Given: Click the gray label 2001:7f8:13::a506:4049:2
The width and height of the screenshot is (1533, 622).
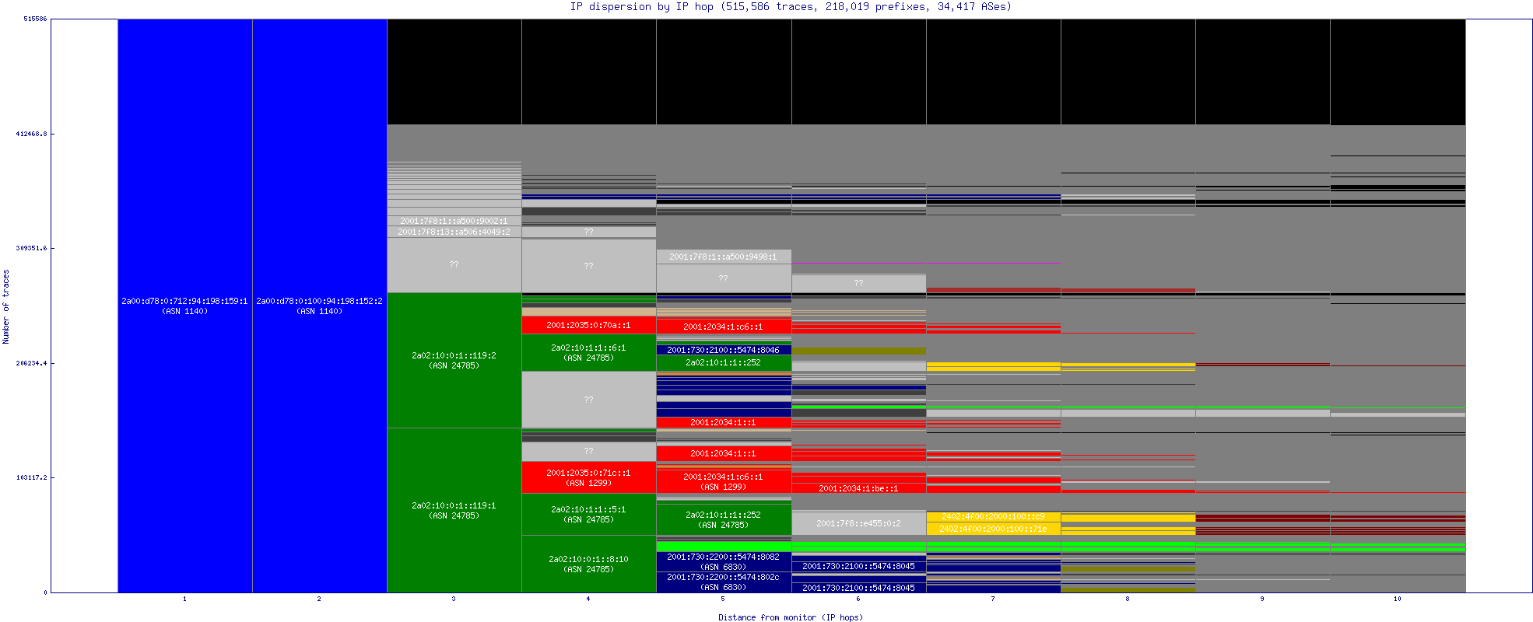Looking at the screenshot, I should point(454,232).
